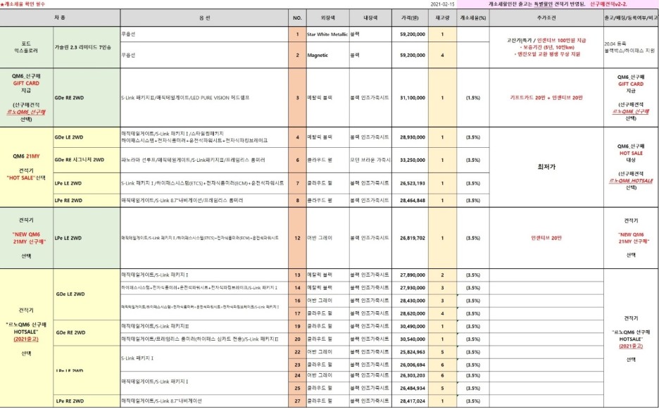Select 'GDe LE 2WD' trim for rows 13-17
Image resolution: width=659 pixels, height=409 pixels.
pos(87,294)
